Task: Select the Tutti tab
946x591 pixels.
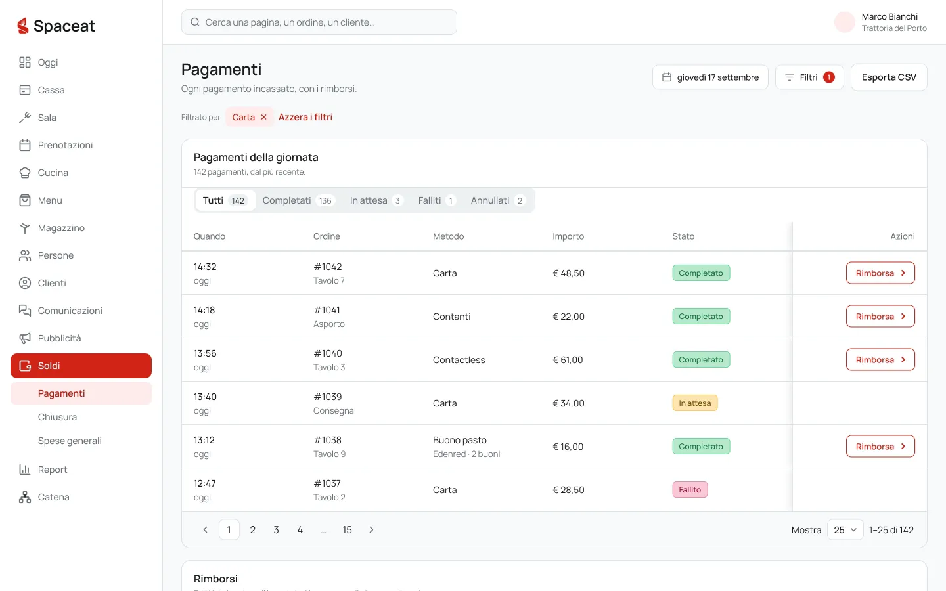Action: click(225, 200)
